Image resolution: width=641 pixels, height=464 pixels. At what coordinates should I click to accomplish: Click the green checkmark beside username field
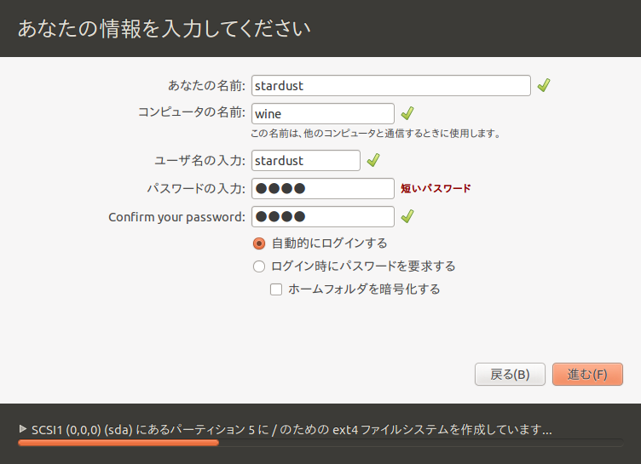(x=373, y=160)
